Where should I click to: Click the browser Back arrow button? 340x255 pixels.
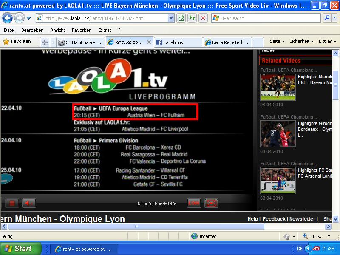[8, 18]
